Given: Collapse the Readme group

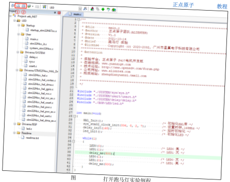Looking at the screenshot, I should point(15,133).
